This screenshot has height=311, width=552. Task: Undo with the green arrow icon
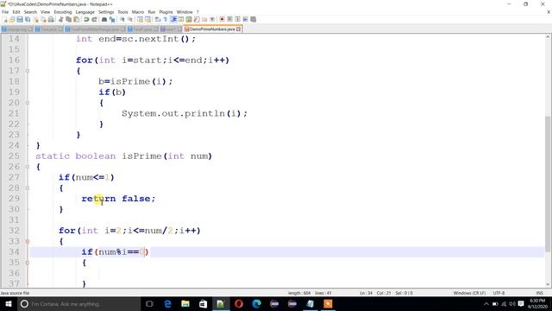[x=86, y=19]
